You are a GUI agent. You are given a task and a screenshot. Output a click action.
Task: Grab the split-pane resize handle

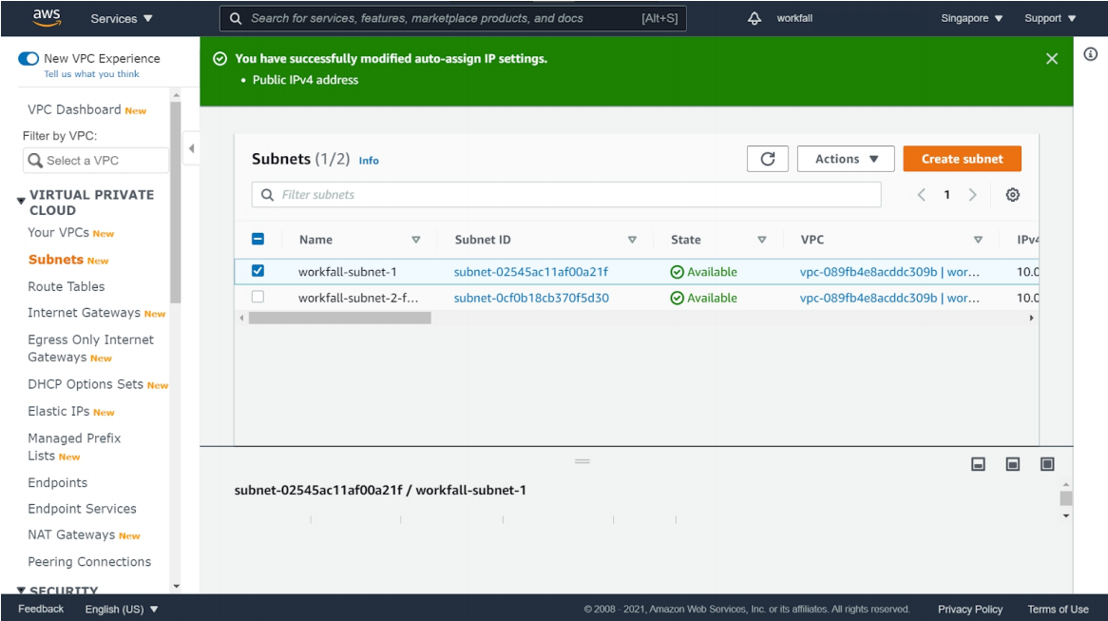tap(583, 461)
